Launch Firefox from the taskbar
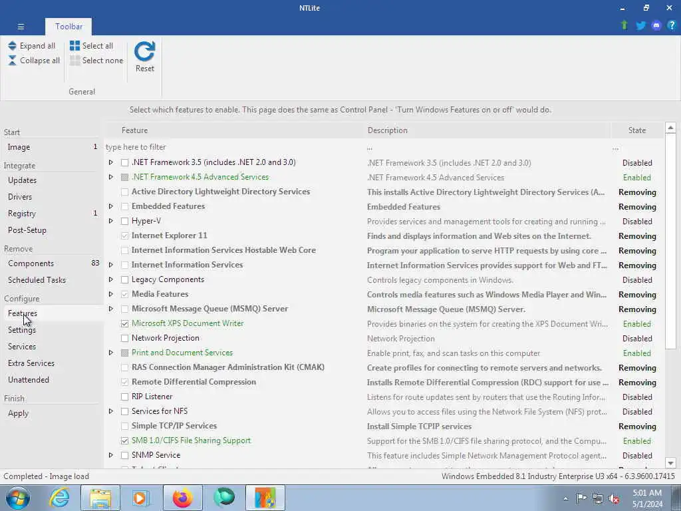Image resolution: width=681 pixels, height=511 pixels. click(x=182, y=498)
